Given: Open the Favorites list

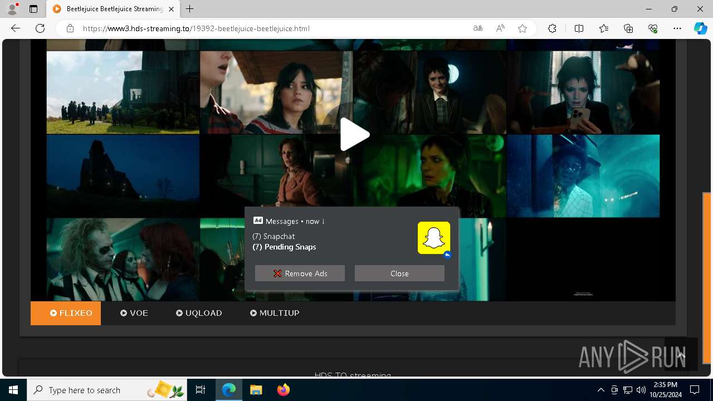Looking at the screenshot, I should (604, 28).
